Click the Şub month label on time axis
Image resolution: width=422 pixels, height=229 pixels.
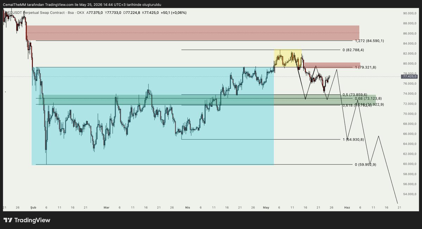[x=33, y=208]
